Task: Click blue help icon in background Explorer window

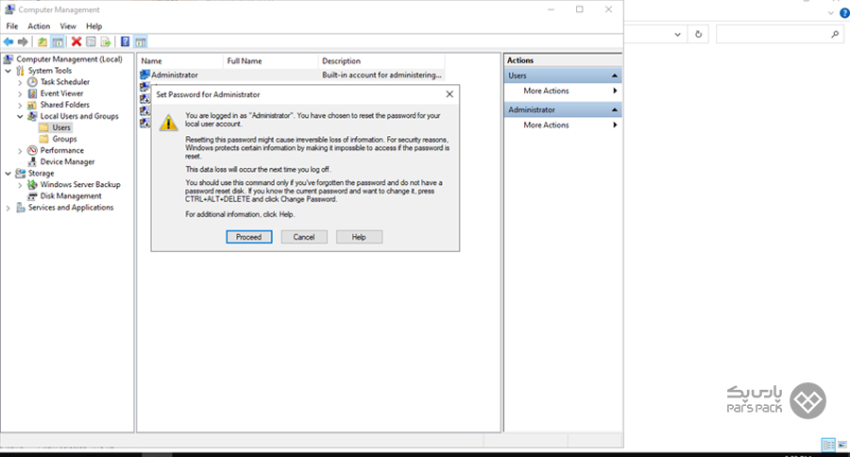Action: (844, 13)
